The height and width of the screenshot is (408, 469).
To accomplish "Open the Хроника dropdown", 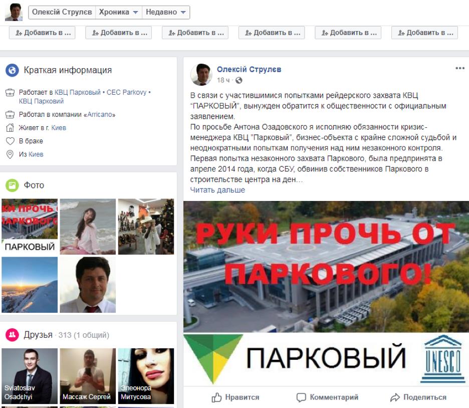I will [x=118, y=12].
